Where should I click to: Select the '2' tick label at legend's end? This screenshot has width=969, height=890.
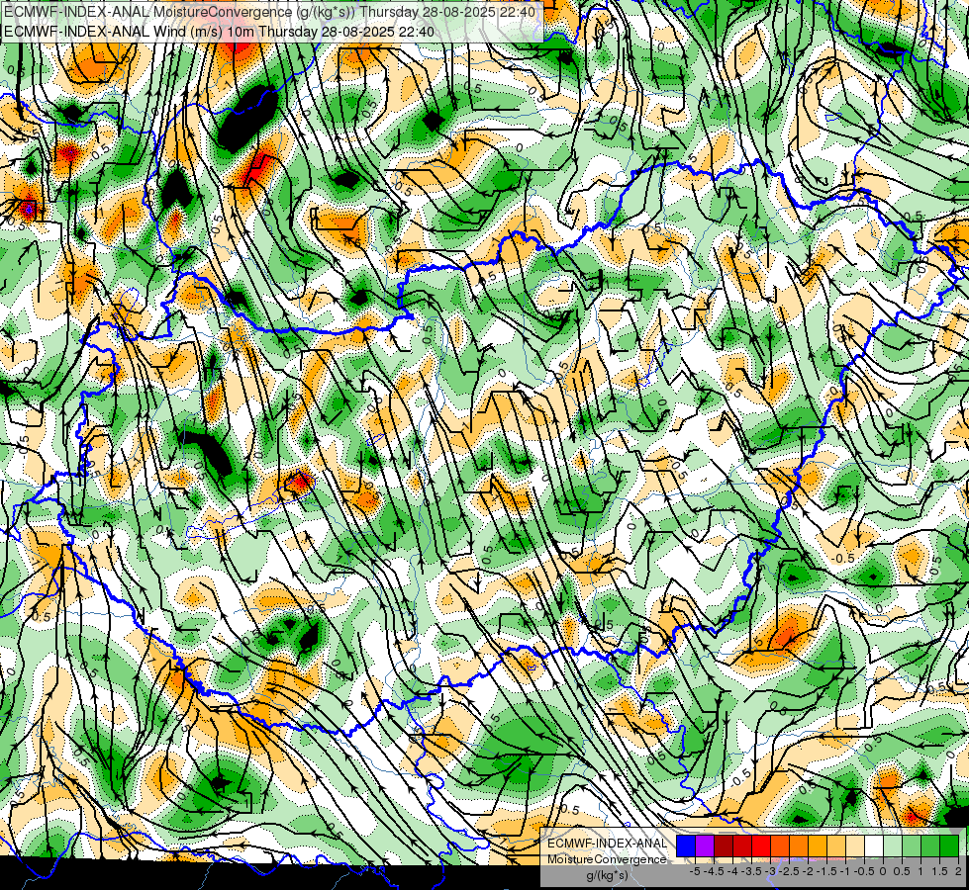pos(958,871)
